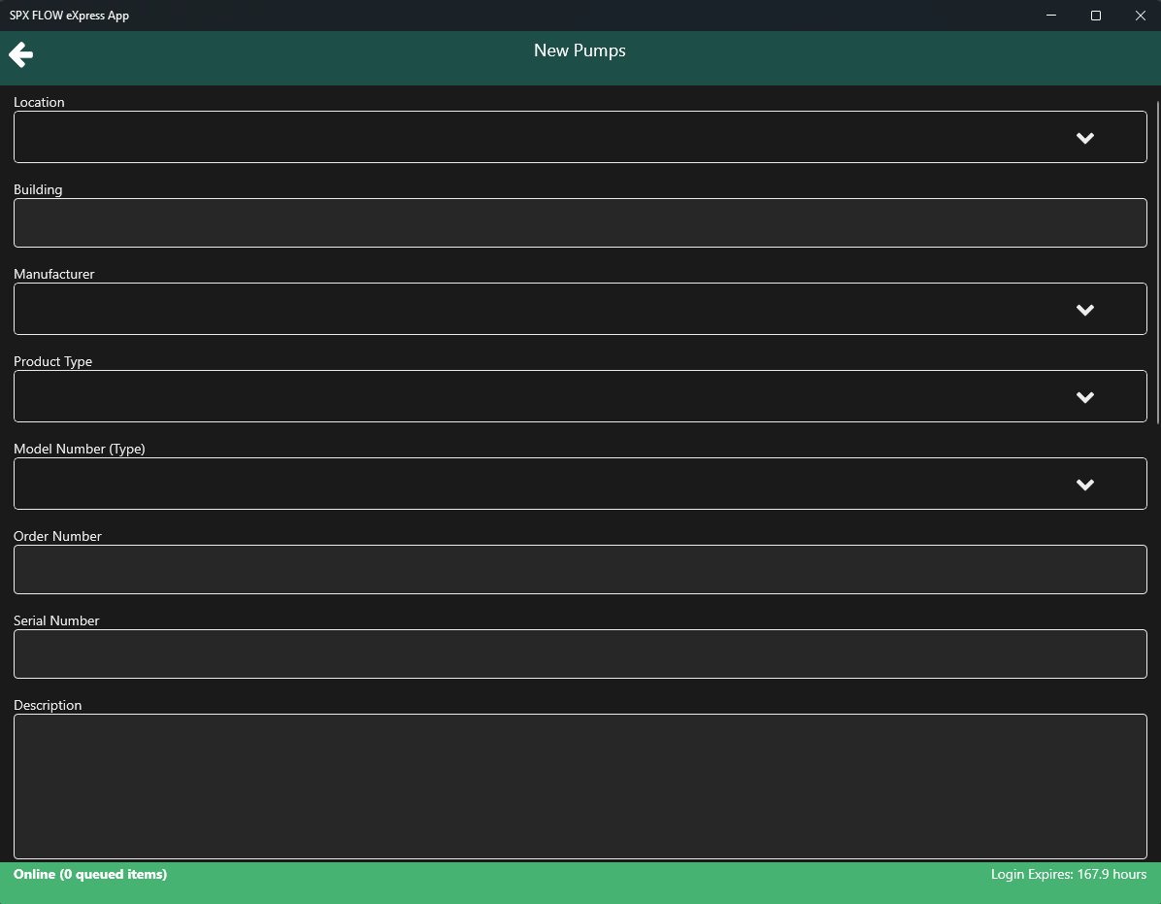Click the 'Login Expires: 167.9 hours' text

pos(1069,875)
